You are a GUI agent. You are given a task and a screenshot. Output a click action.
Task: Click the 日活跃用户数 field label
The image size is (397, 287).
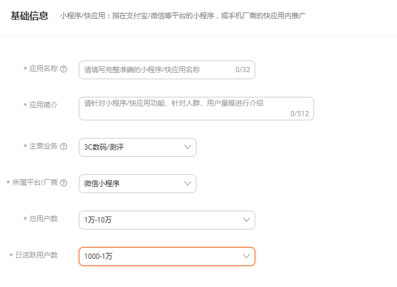pyautogui.click(x=36, y=255)
